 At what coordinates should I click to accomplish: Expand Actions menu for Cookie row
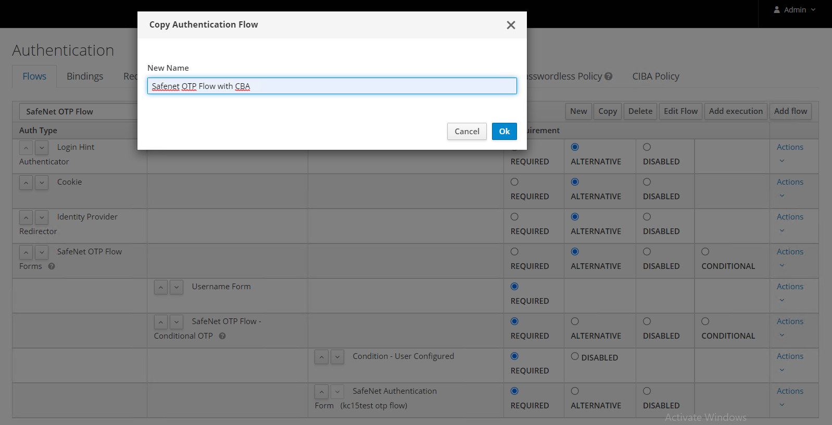coord(789,188)
